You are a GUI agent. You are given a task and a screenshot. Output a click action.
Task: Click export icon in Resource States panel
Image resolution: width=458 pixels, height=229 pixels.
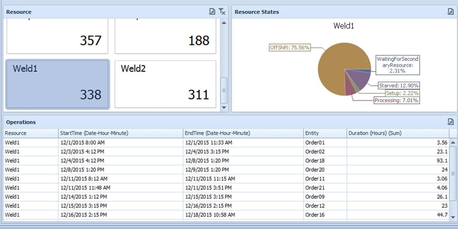pyautogui.click(x=451, y=12)
